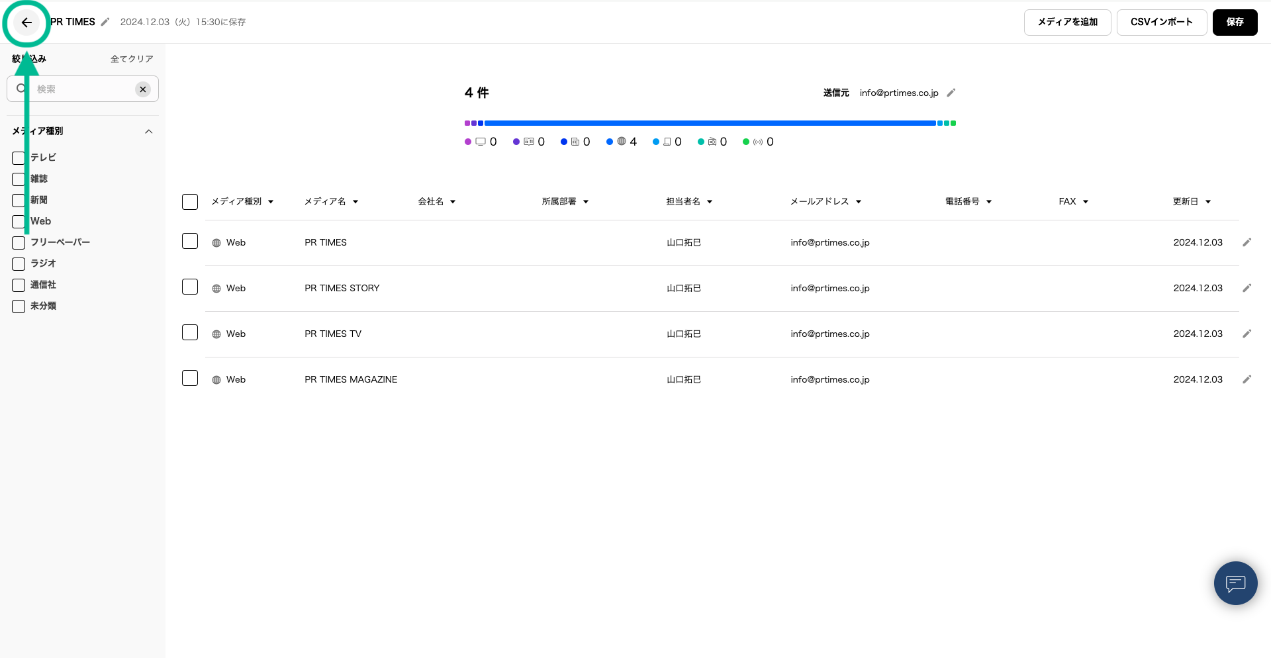
Task: Click the blue Web segment of distribution bar
Action: coord(710,123)
